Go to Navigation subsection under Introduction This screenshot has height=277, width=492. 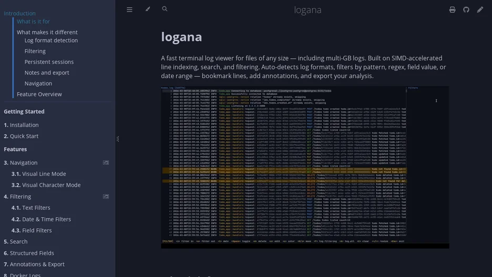tap(38, 84)
